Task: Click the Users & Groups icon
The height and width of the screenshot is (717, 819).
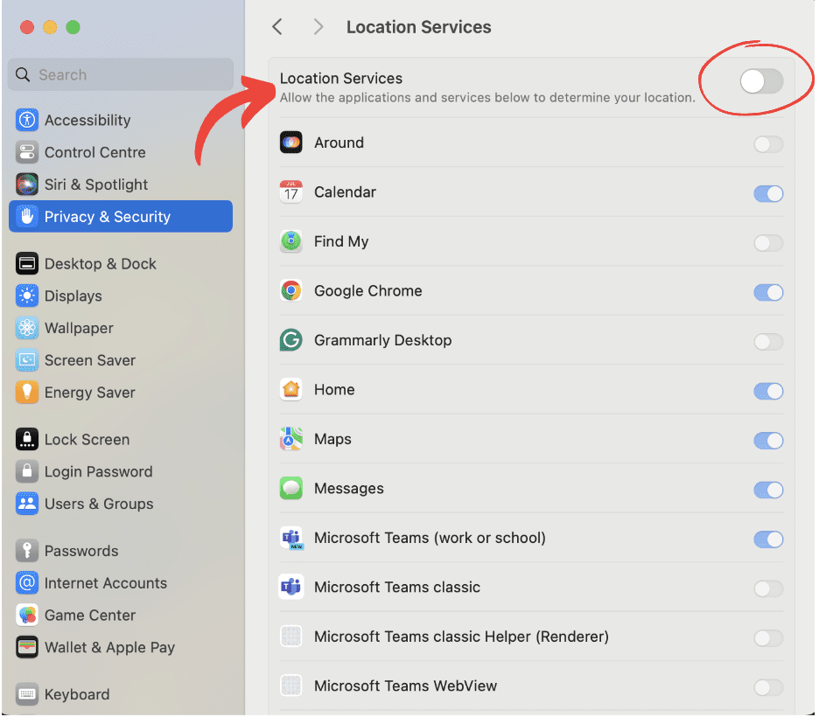Action: pos(27,504)
